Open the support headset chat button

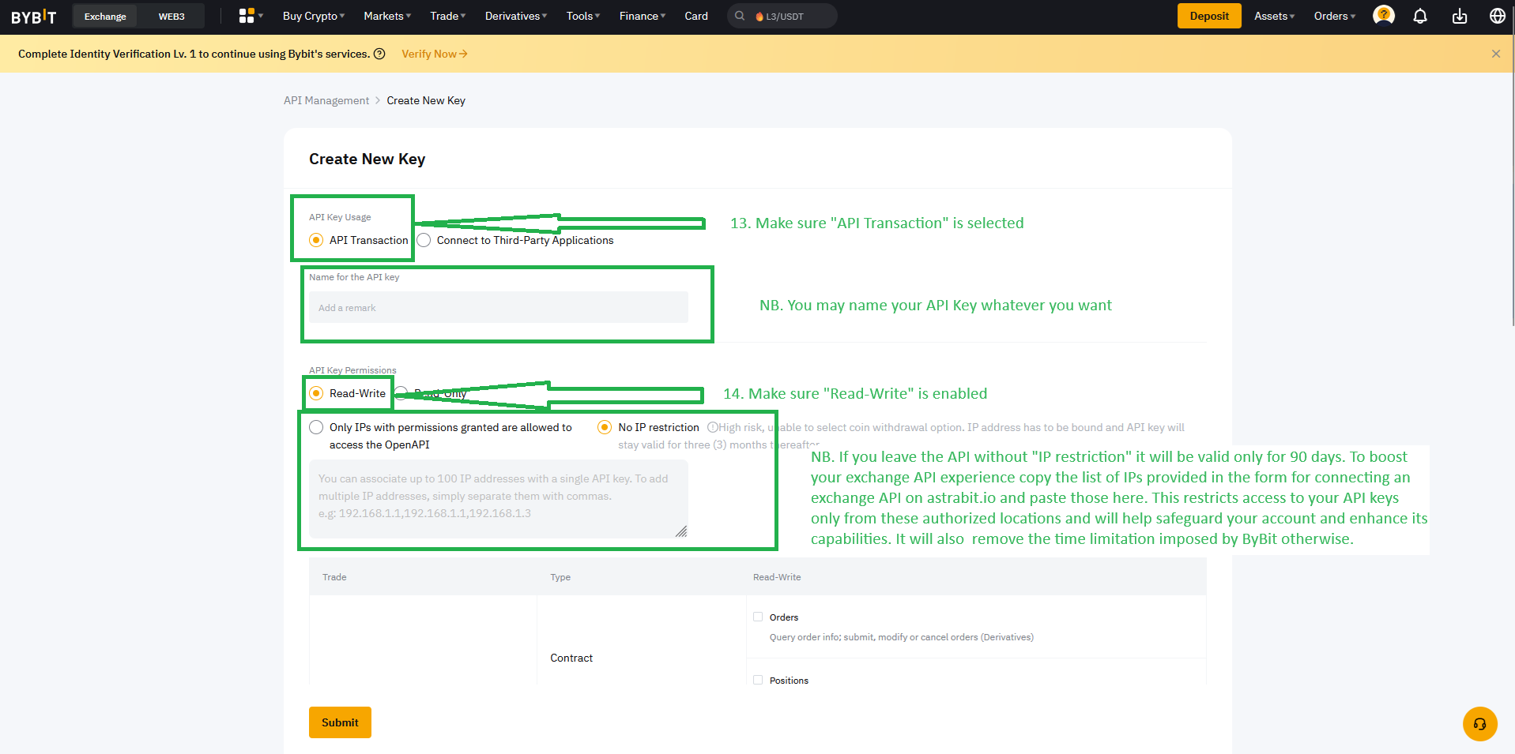pos(1479,724)
